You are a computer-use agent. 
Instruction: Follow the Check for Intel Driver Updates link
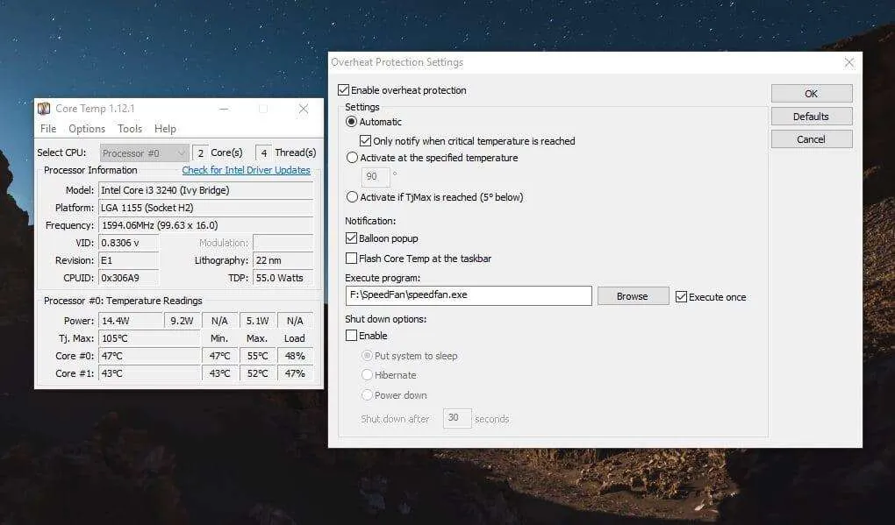(x=246, y=170)
